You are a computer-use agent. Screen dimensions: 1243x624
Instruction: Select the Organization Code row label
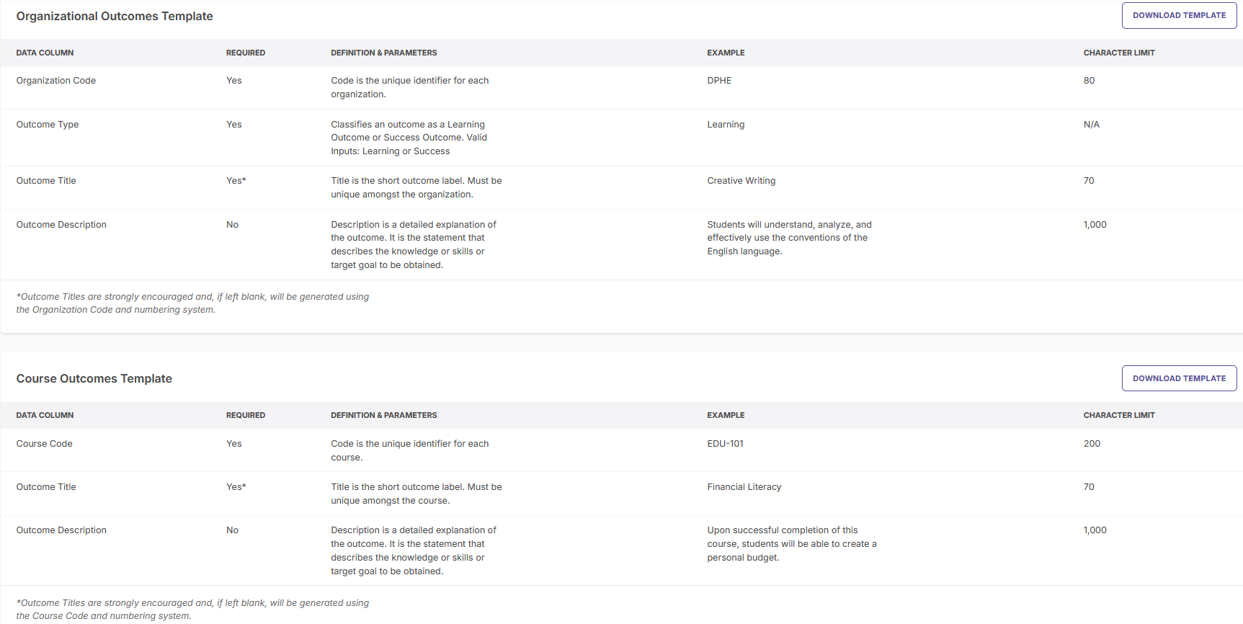(x=56, y=81)
